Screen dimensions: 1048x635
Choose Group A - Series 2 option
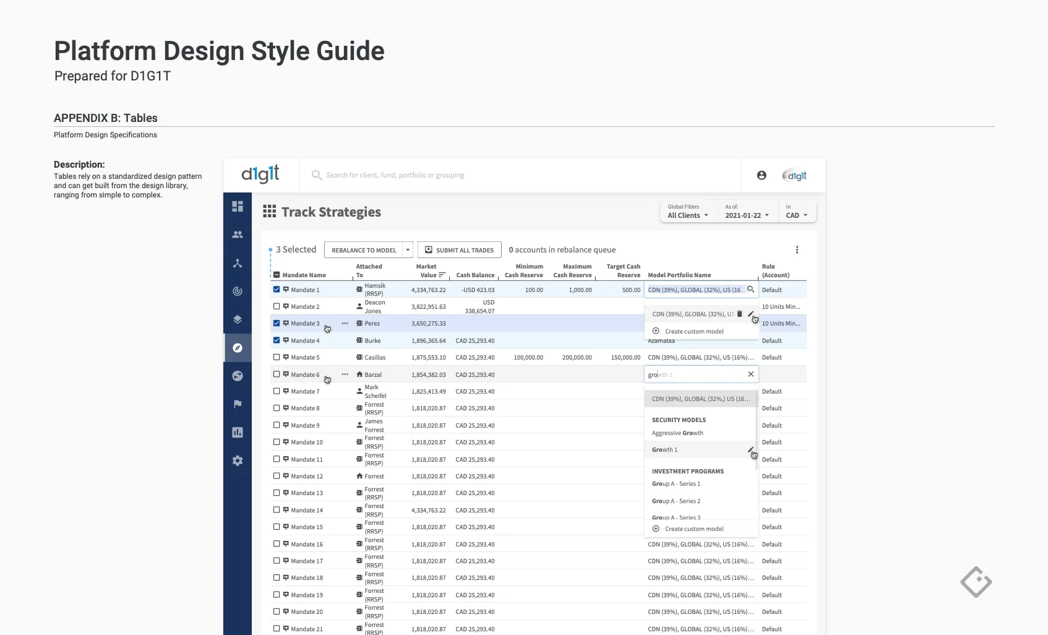tap(676, 501)
